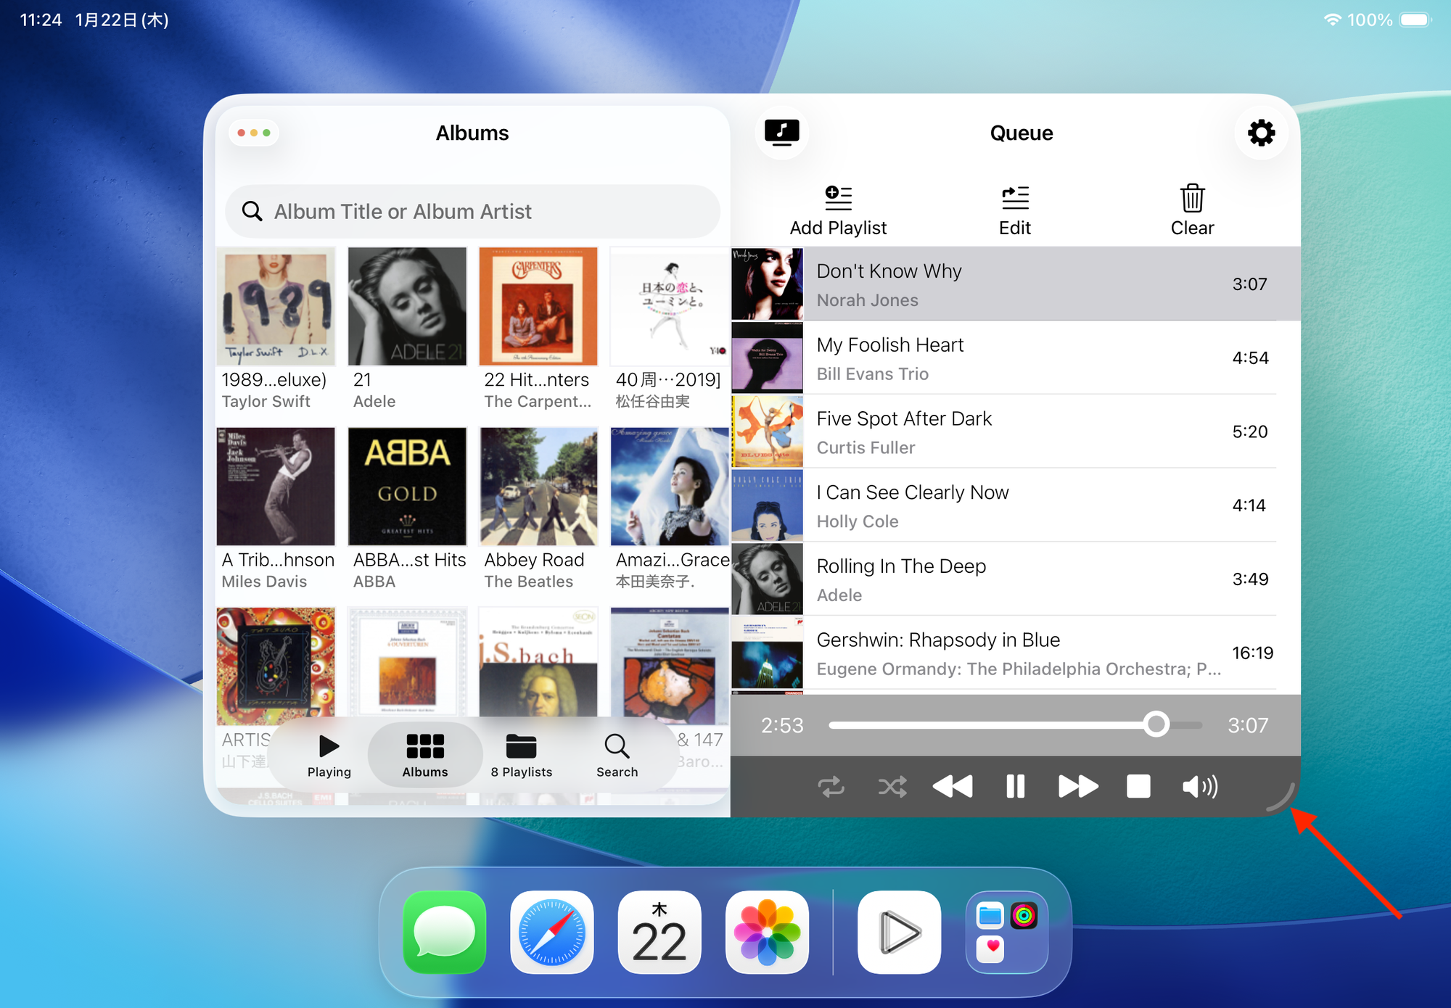Switch to the Playing tab
This screenshot has width=1451, height=1008.
coord(329,756)
